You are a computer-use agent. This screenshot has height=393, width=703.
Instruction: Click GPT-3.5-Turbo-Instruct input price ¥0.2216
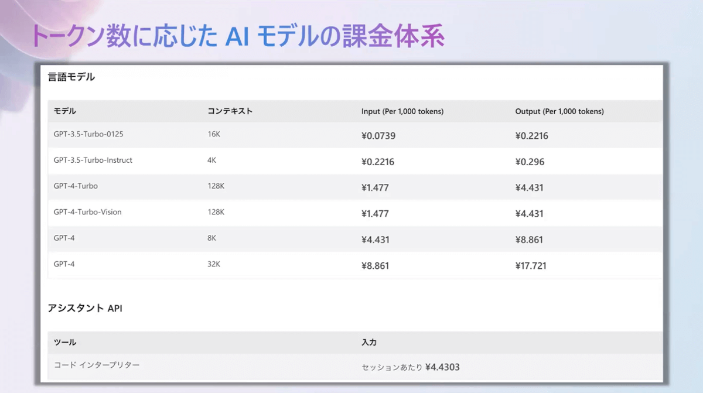pyautogui.click(x=378, y=162)
